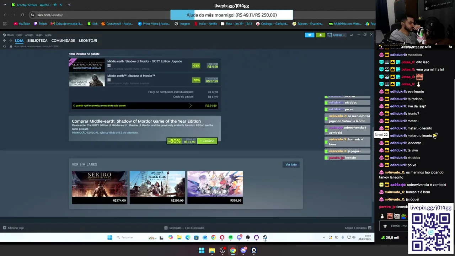
Task: Click the Ajuda do mês donation progress bar
Action: click(x=231, y=15)
